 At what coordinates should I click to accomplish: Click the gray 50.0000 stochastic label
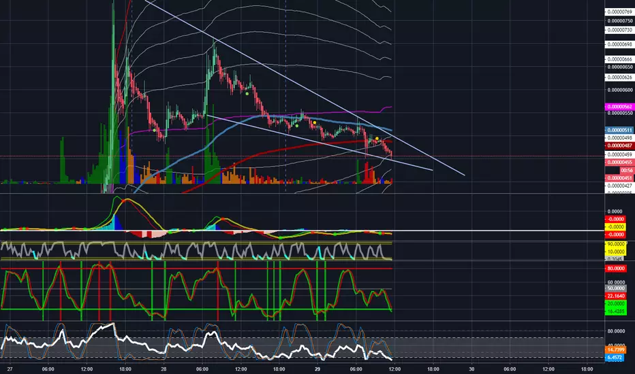coord(615,288)
